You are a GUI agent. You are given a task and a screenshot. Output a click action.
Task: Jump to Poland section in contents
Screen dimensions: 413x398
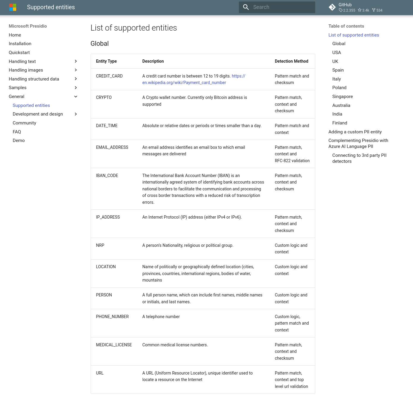339,88
